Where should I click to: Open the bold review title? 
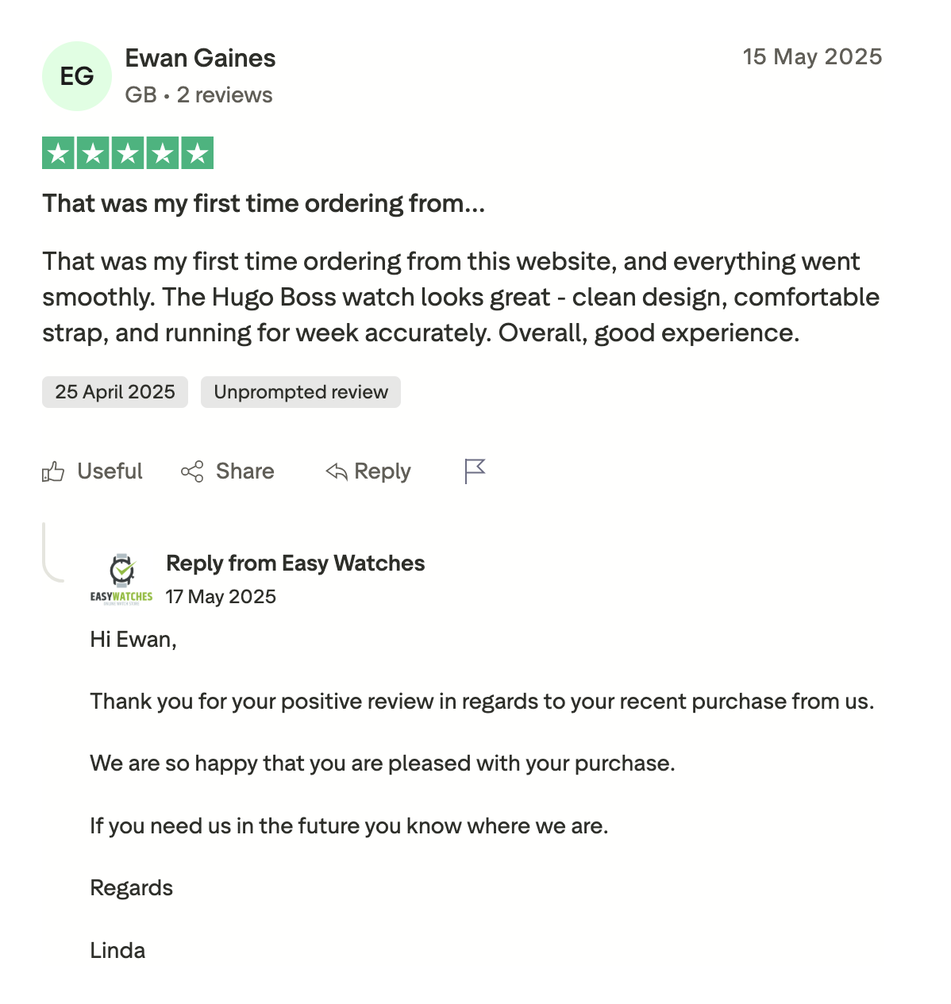[x=263, y=204]
